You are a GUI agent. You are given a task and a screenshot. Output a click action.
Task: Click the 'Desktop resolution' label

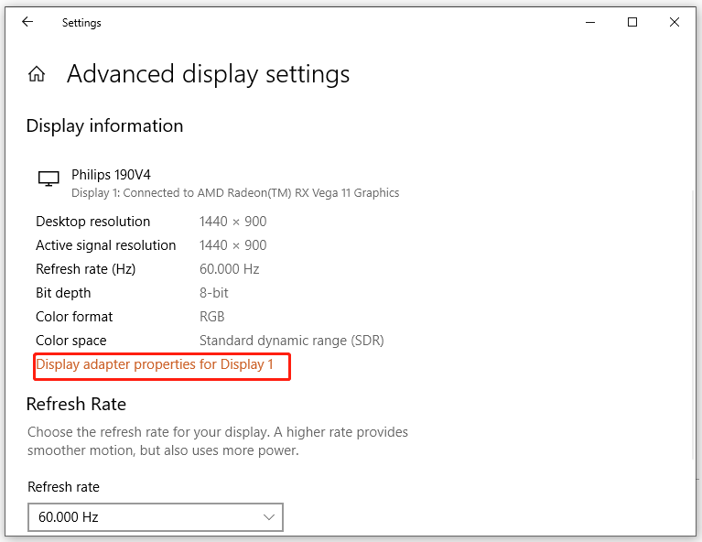(x=92, y=222)
